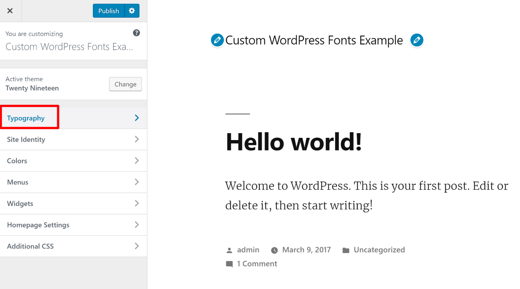Click the Publish button

tap(108, 11)
